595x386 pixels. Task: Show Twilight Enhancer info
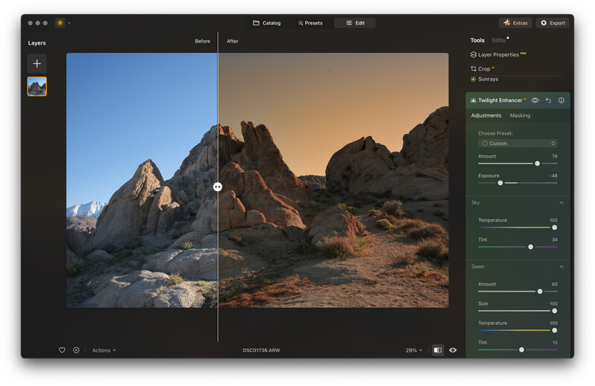(562, 100)
